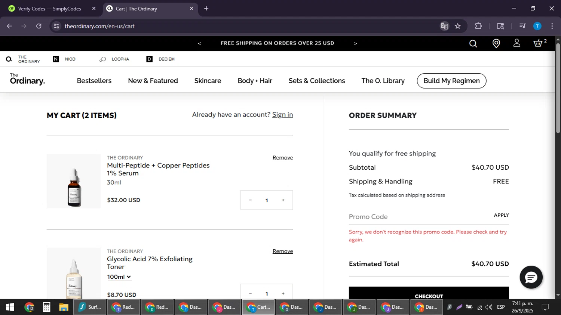Open the Skincare menu
The height and width of the screenshot is (315, 561).
coord(208,81)
